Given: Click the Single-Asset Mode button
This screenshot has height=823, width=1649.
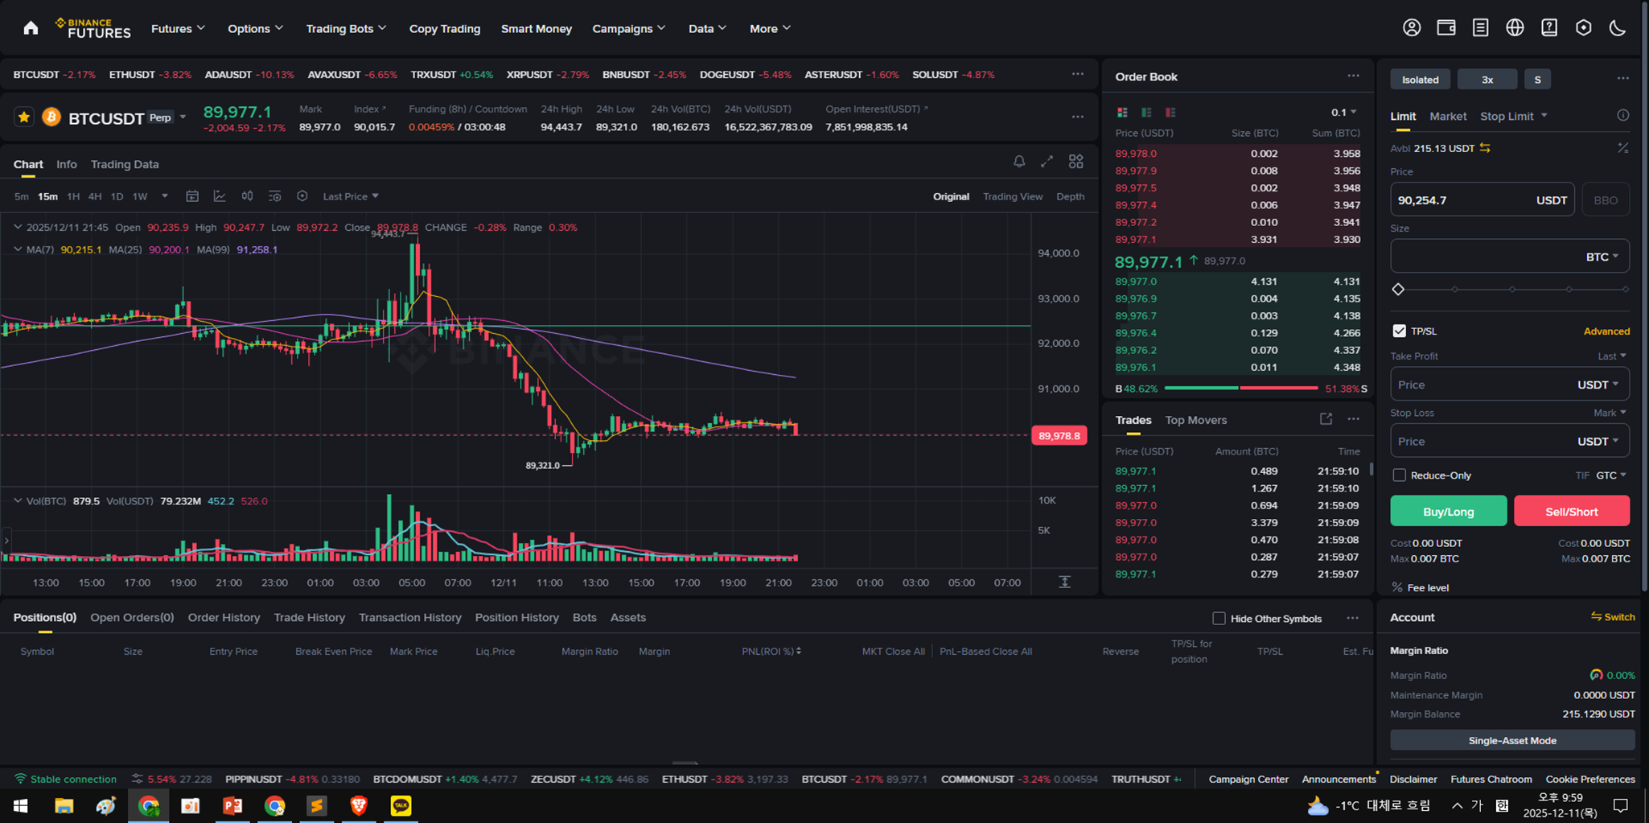Looking at the screenshot, I should [1512, 740].
